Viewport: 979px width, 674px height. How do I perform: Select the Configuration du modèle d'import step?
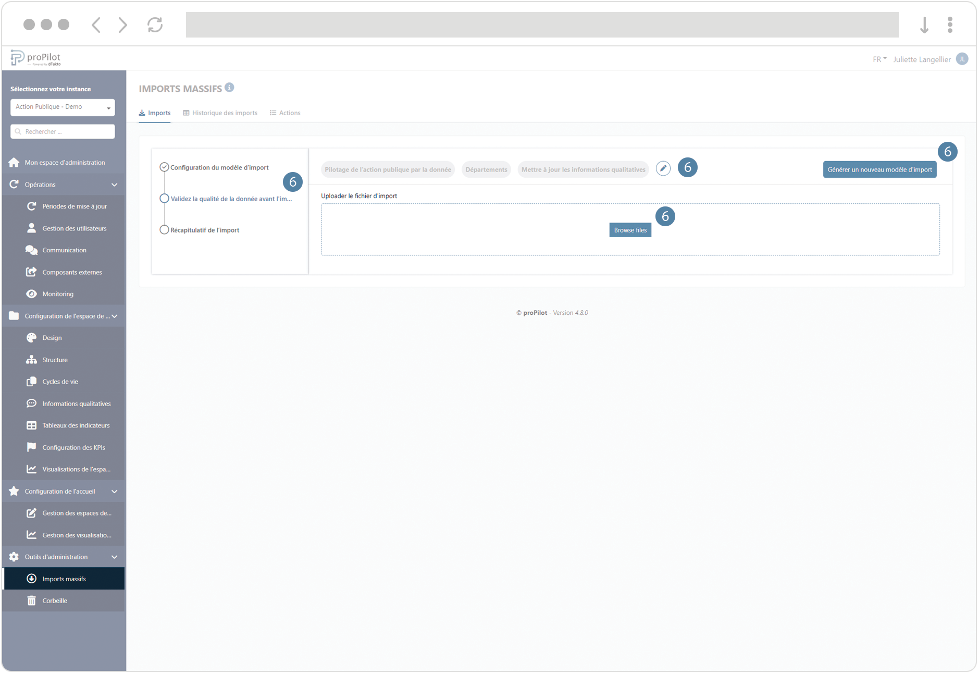coord(219,167)
